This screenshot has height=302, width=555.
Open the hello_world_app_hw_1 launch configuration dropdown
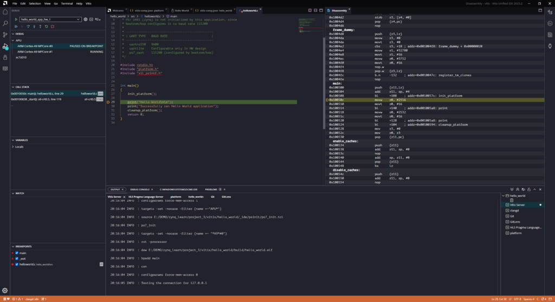coord(50,20)
